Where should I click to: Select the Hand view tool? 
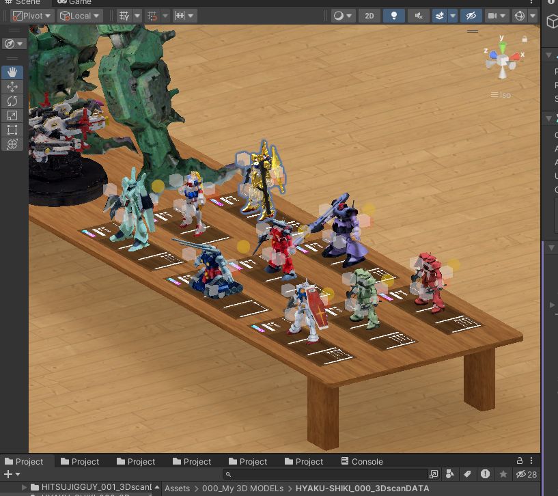(12, 72)
